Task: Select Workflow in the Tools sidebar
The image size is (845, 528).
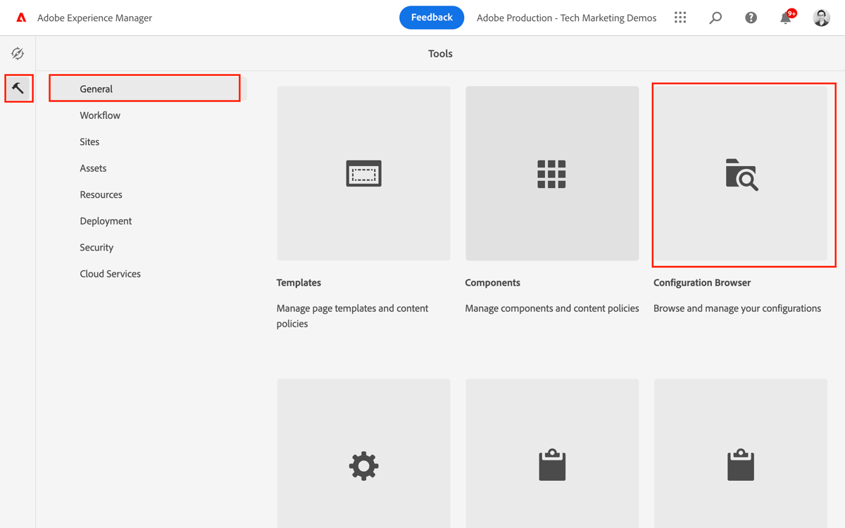Action: 99,115
